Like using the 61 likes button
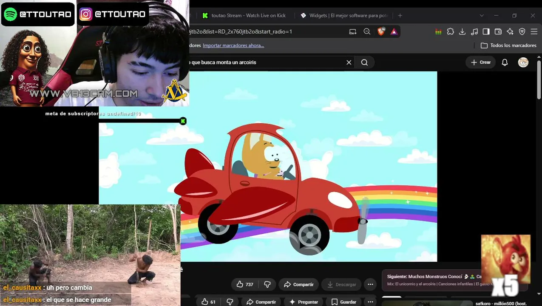542x306 pixels. pos(208,302)
